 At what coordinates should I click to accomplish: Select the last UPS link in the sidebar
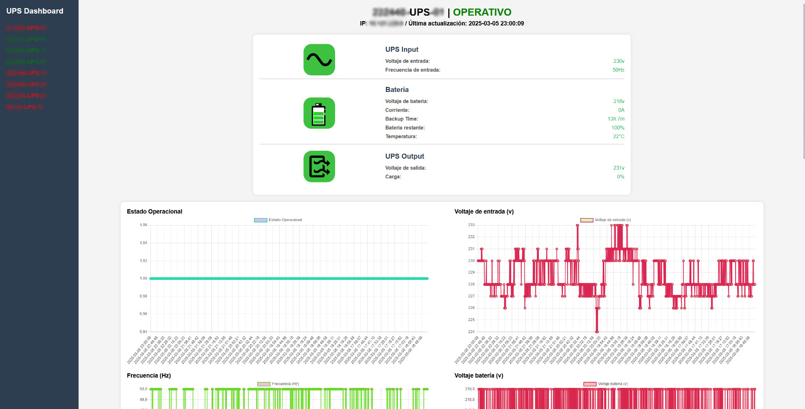click(25, 107)
